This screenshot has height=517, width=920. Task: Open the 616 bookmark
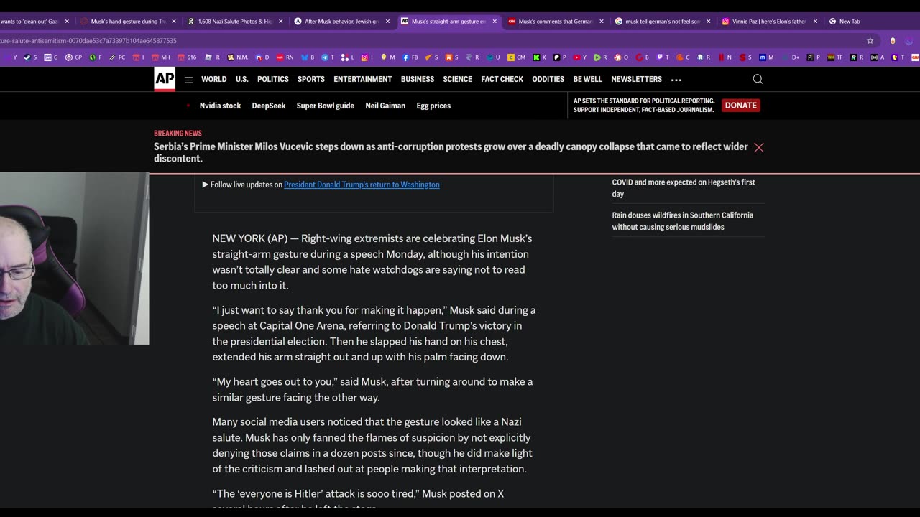pyautogui.click(x=186, y=57)
